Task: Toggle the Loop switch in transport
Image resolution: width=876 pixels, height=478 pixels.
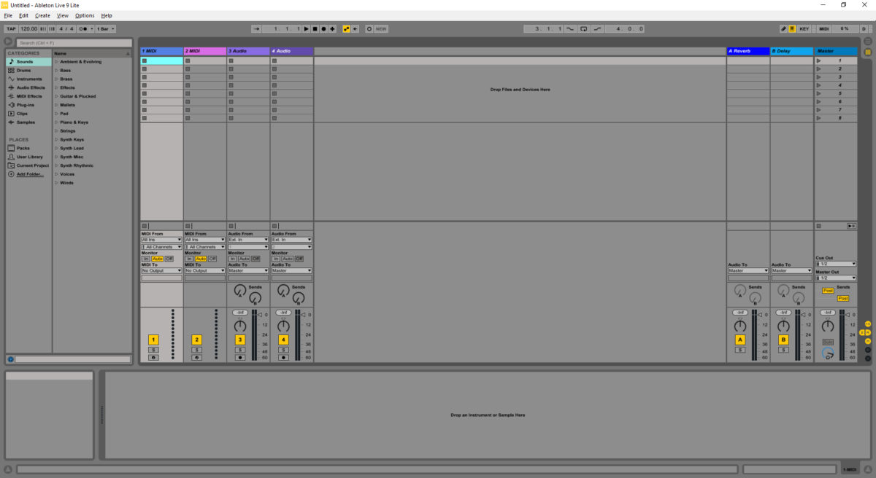Action: coord(583,28)
